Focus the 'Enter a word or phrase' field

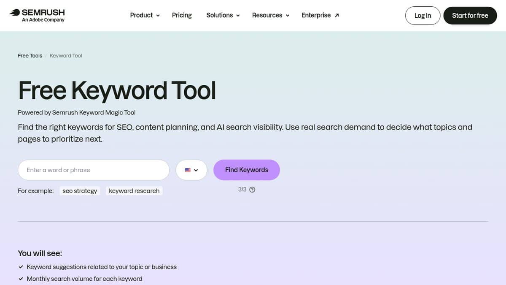click(94, 170)
